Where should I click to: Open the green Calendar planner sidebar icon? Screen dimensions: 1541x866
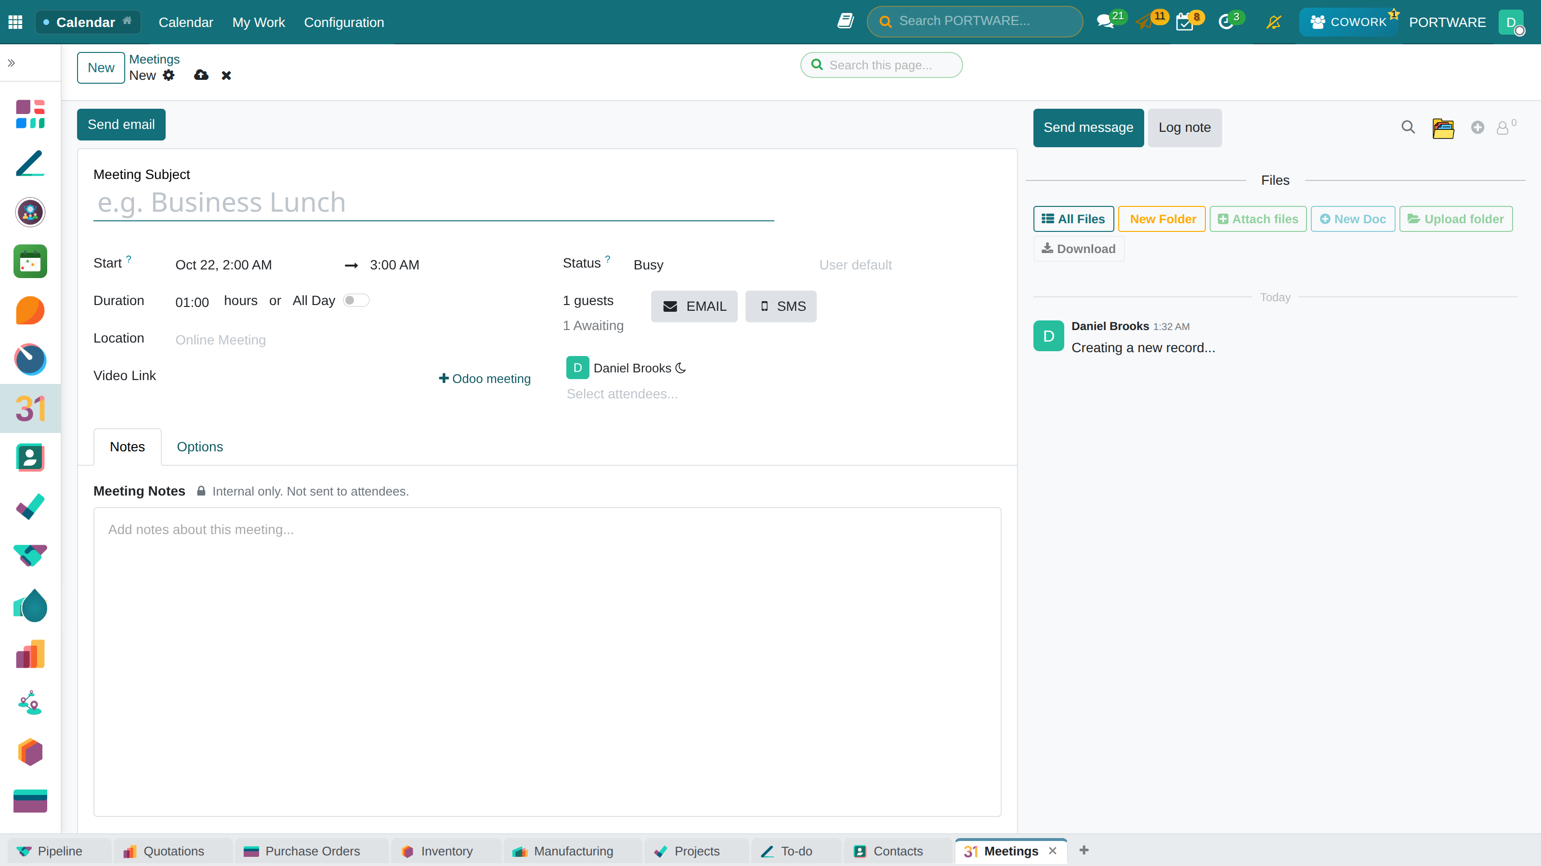30,261
